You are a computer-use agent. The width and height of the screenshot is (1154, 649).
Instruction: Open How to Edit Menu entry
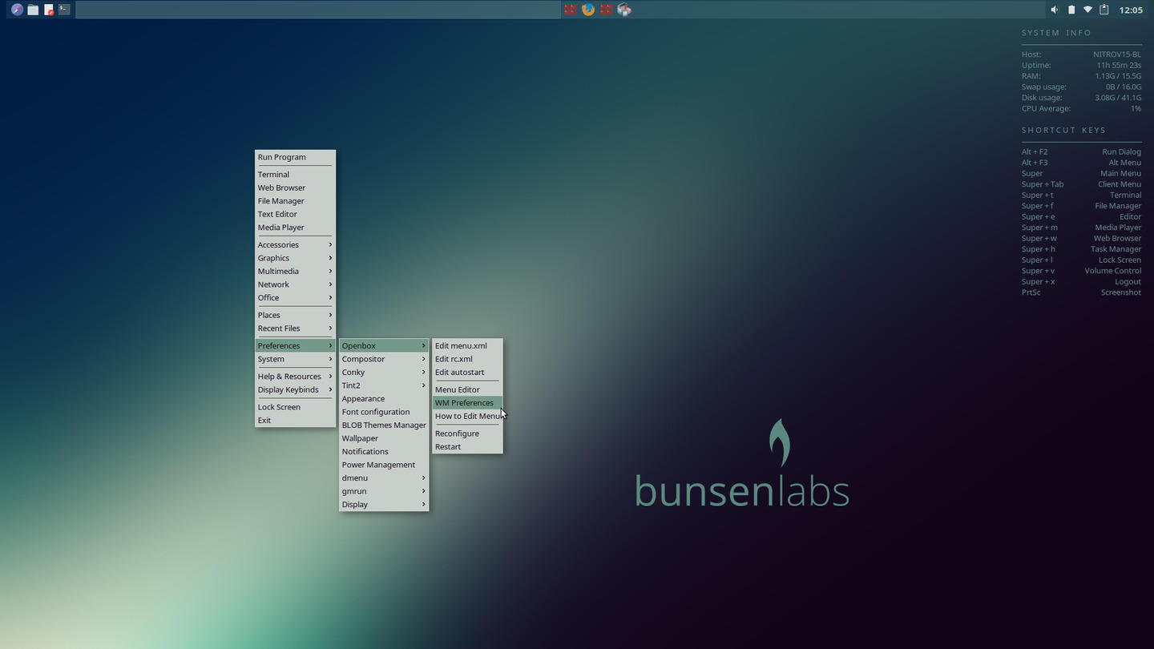tap(467, 416)
